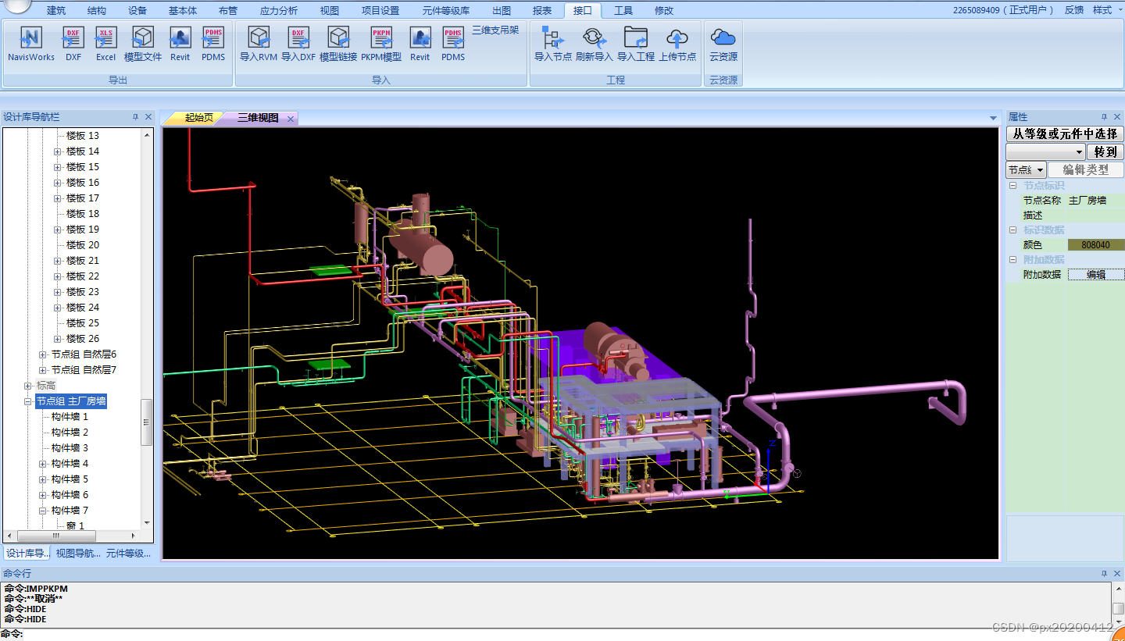Switch to the 工具 ribbon tab

point(623,10)
